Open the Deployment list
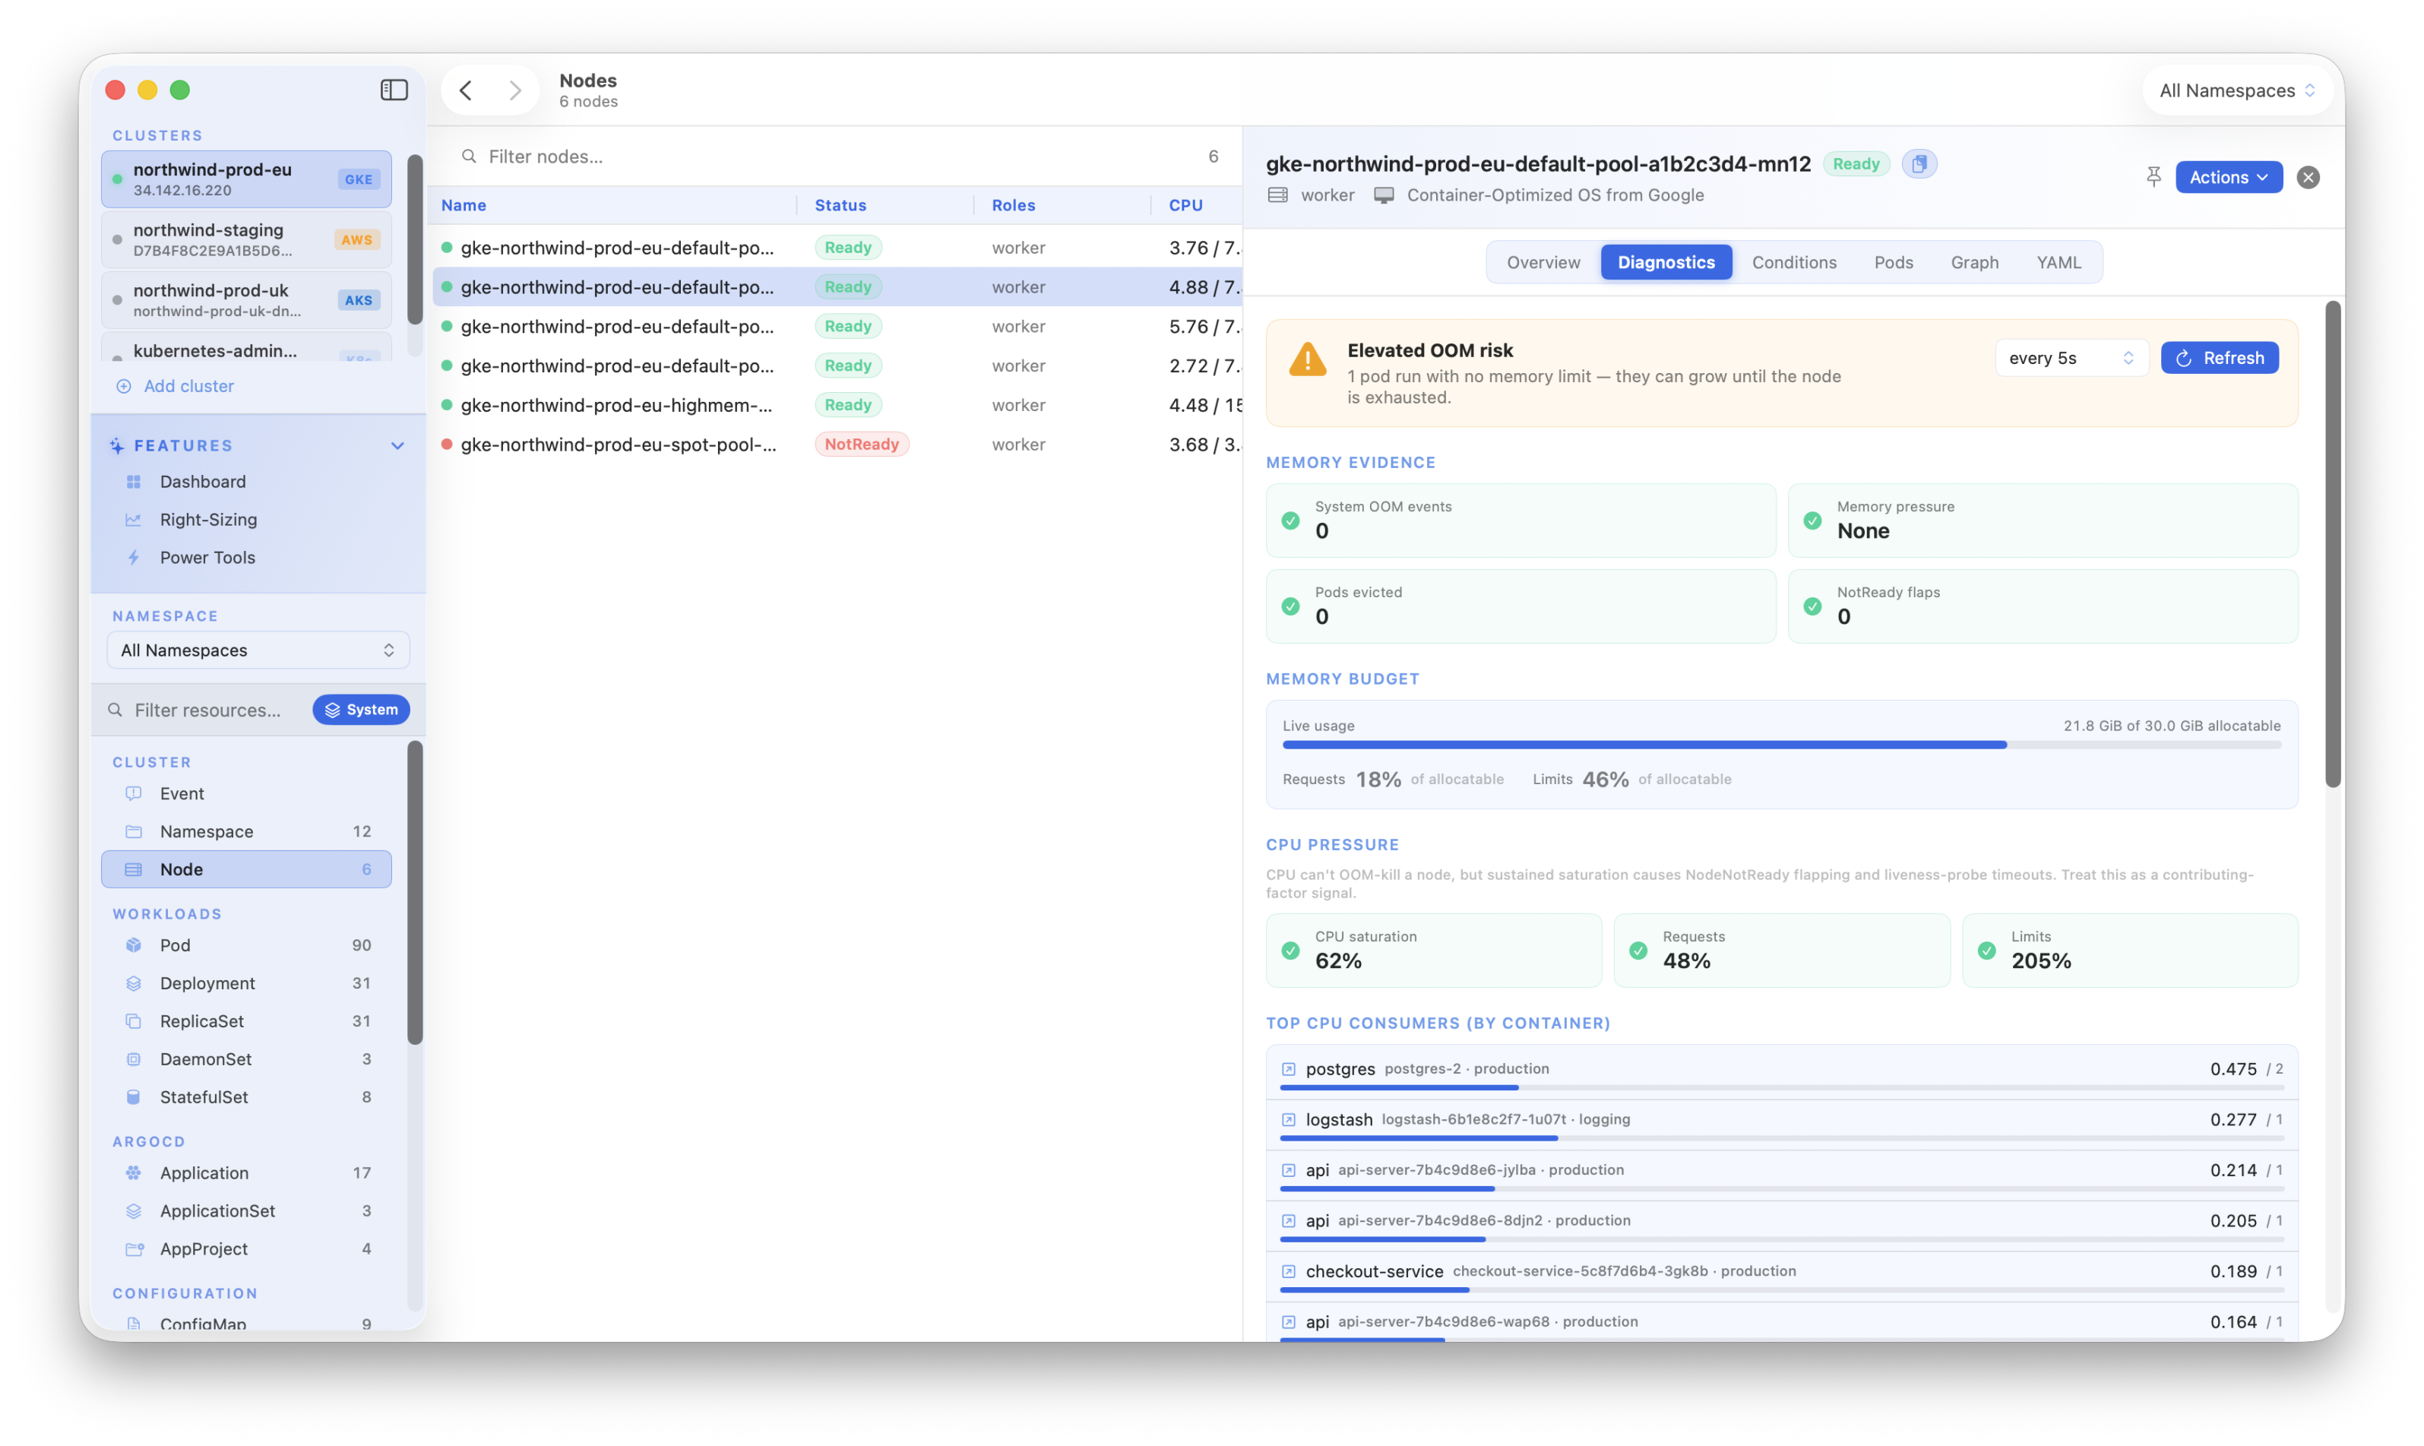Screen dimensions: 2424x1446 [246, 983]
